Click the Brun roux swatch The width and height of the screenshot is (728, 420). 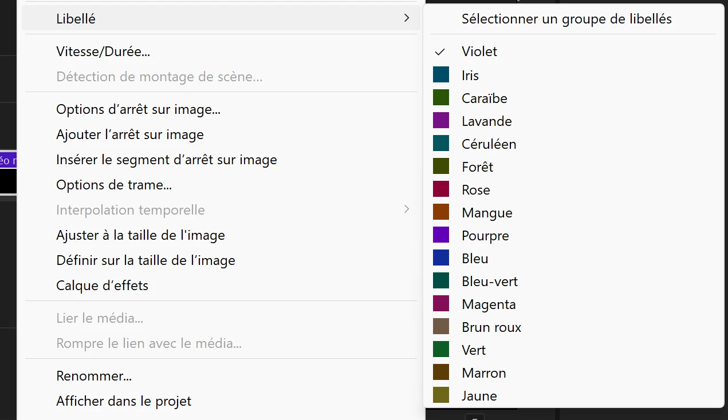pos(441,327)
